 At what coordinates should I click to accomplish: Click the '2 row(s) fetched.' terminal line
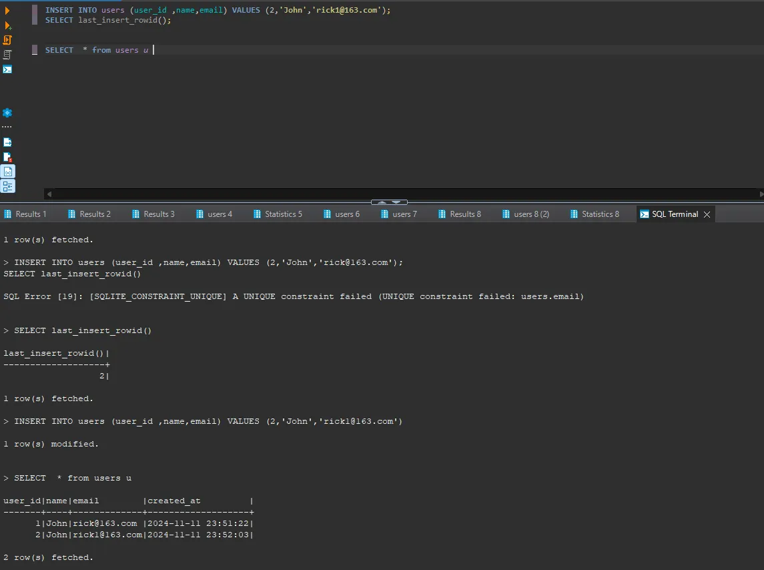click(48, 557)
